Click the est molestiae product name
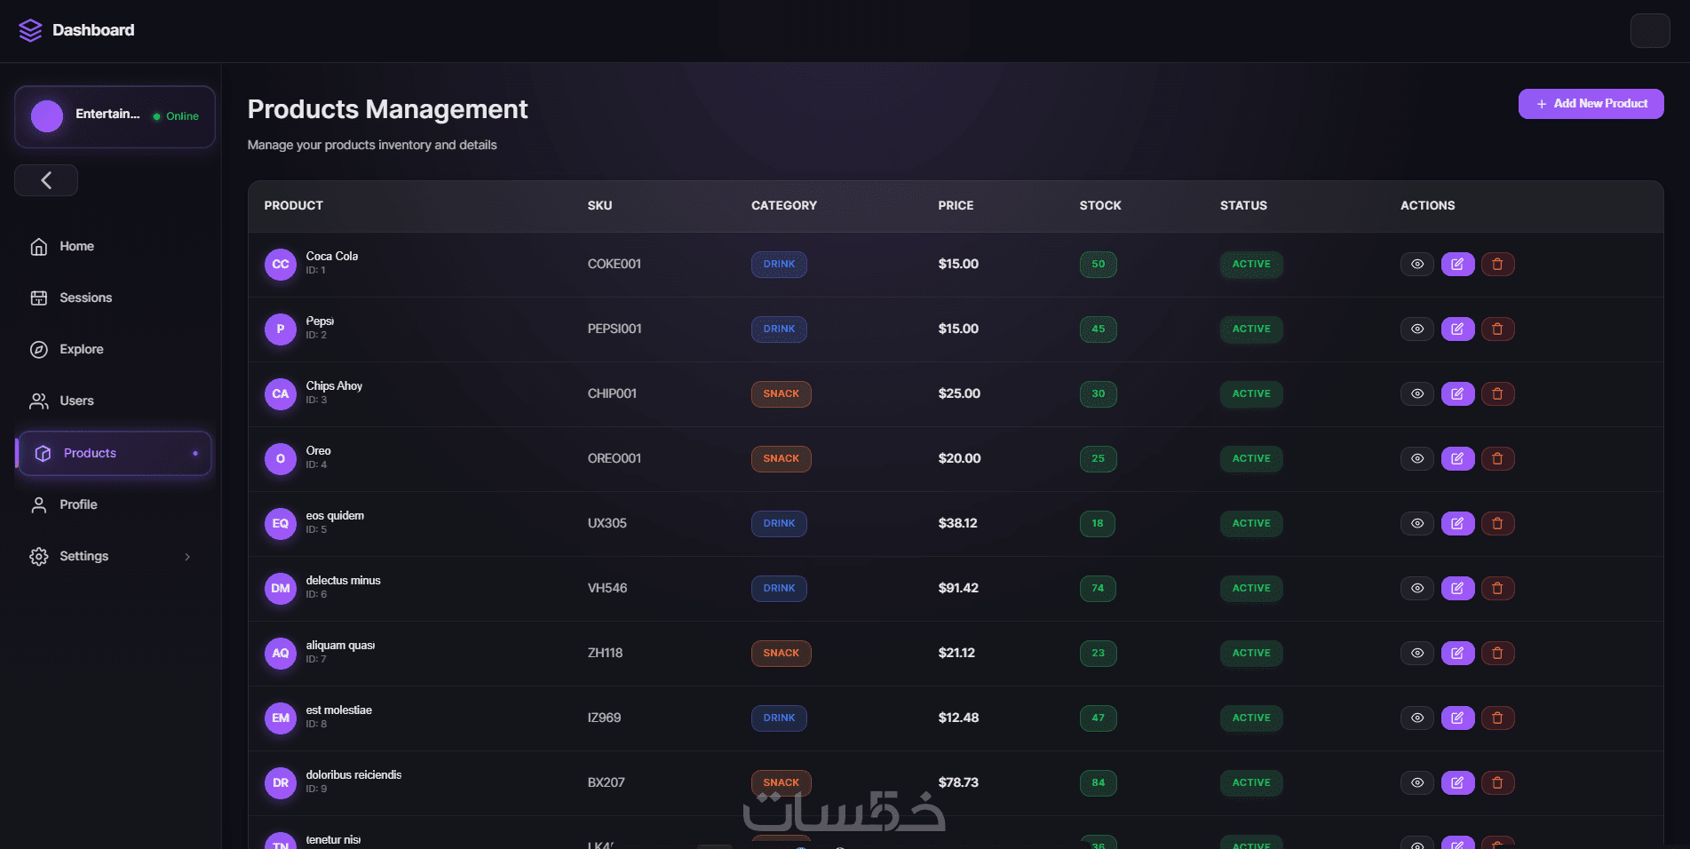 coord(339,710)
